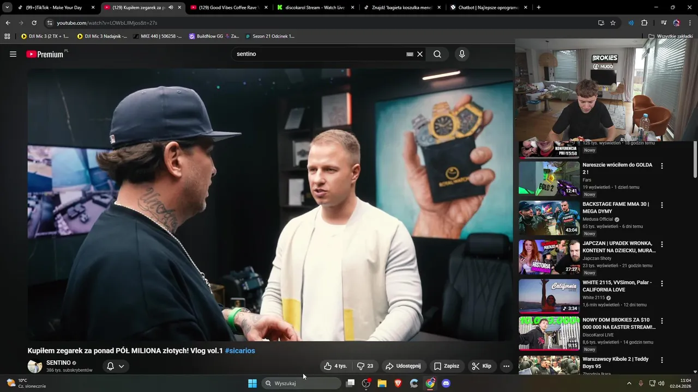This screenshot has width=698, height=392.
Task: Open Brave browser from taskbar
Action: tap(398, 383)
